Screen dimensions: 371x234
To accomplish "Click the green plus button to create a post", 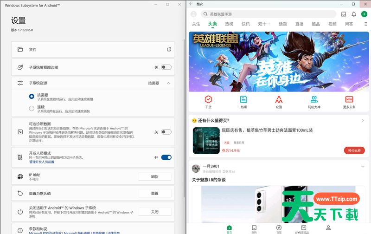I will [x=364, y=14].
